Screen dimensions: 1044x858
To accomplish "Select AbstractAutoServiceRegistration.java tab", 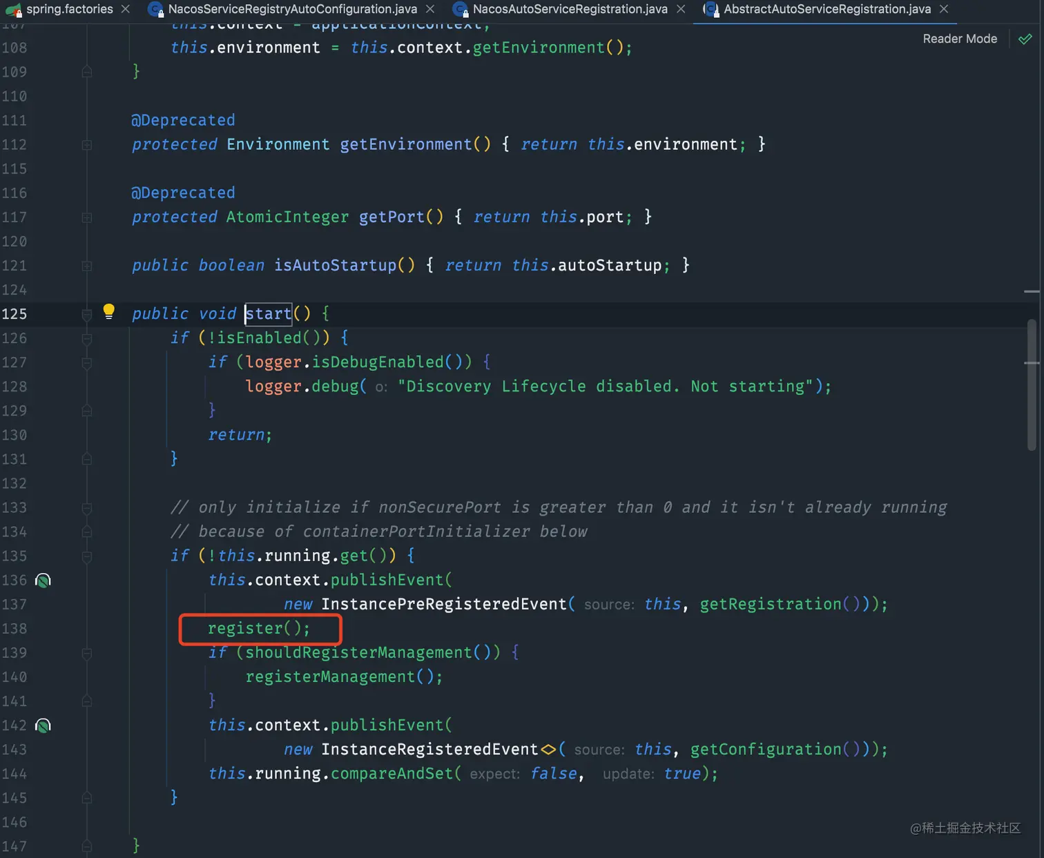I will 827,9.
